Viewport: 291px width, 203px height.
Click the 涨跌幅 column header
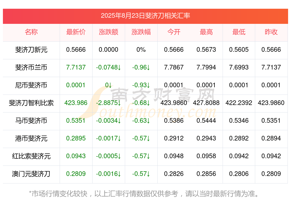pyautogui.click(x=141, y=32)
